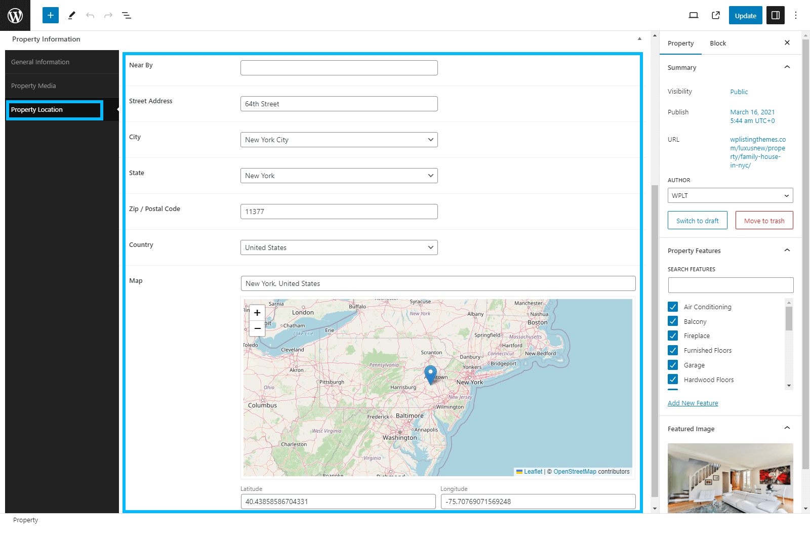Click the laptop preview icon

[x=694, y=15]
